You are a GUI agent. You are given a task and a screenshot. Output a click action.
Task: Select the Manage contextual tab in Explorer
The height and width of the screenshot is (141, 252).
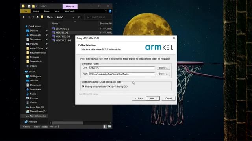[x=70, y=7]
